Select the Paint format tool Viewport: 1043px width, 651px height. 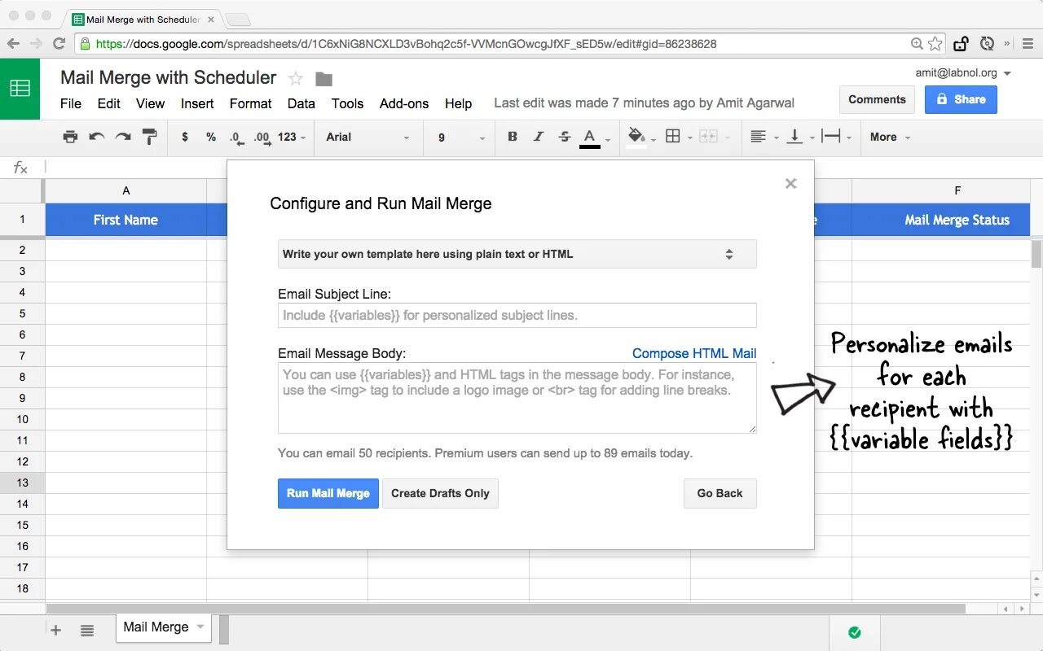pos(149,137)
